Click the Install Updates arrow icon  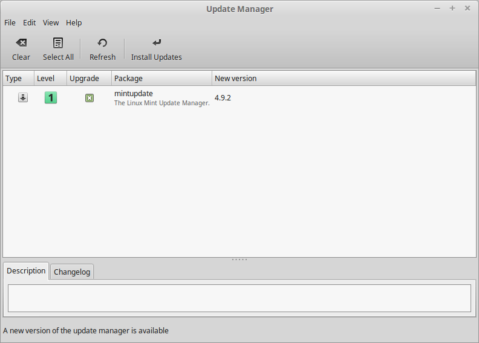pyautogui.click(x=157, y=42)
